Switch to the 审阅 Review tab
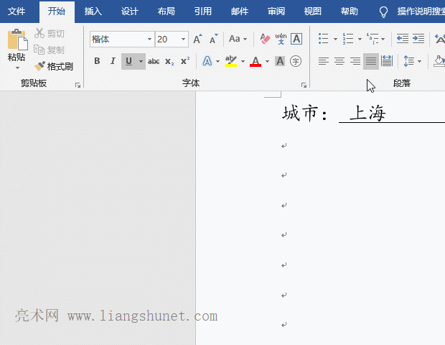This screenshot has height=345, width=445. click(276, 11)
